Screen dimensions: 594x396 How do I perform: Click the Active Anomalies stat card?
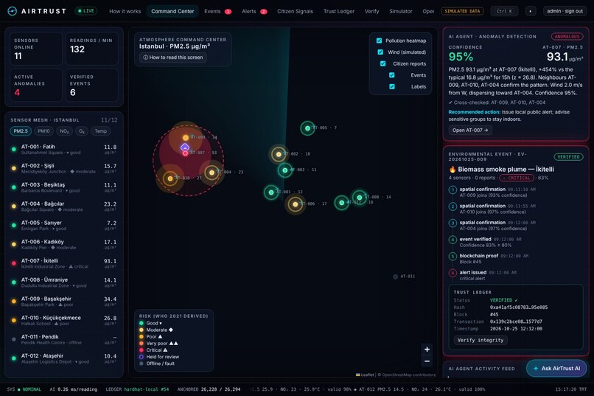tap(36, 86)
